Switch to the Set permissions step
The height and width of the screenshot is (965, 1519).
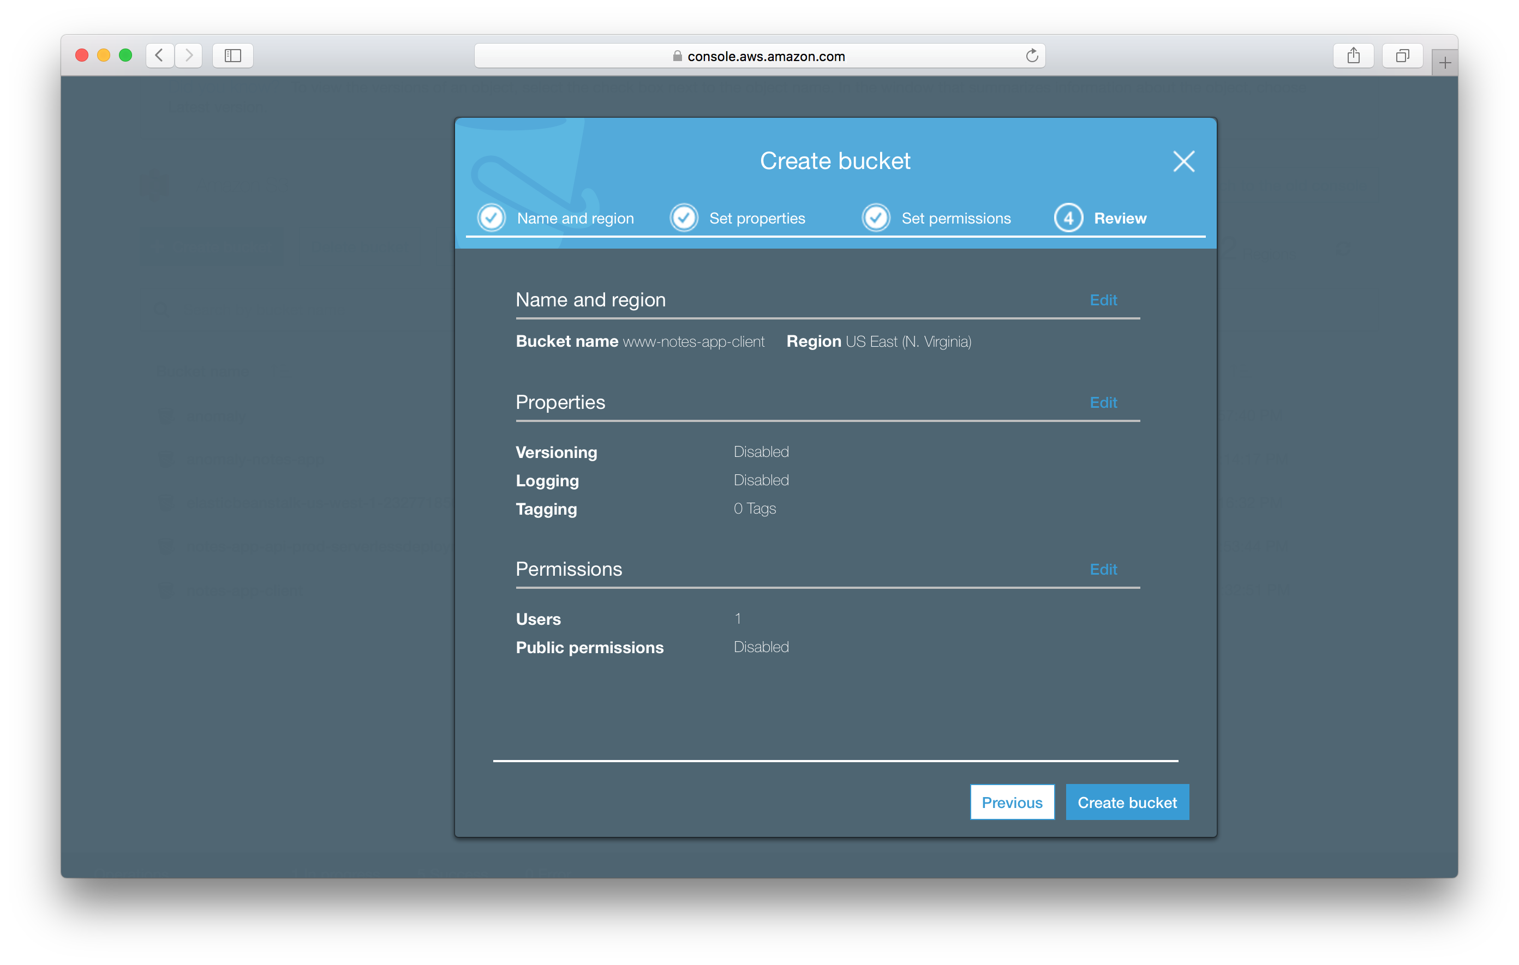tap(956, 218)
